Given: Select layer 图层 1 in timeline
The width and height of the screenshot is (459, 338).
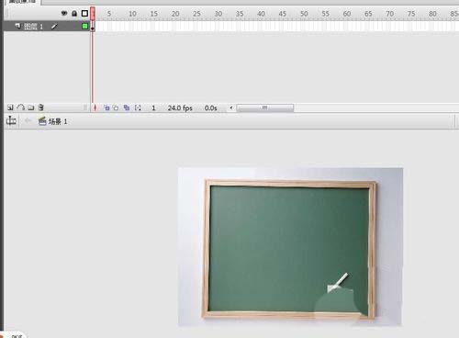Looking at the screenshot, I should point(46,27).
